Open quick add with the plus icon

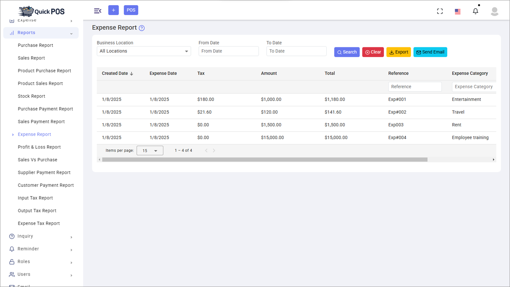tap(113, 10)
